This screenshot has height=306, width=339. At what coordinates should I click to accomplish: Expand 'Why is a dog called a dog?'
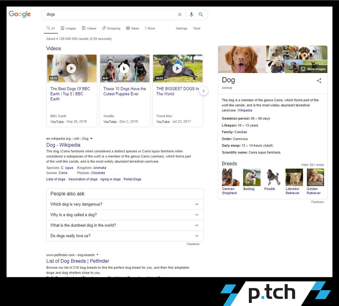125,215
